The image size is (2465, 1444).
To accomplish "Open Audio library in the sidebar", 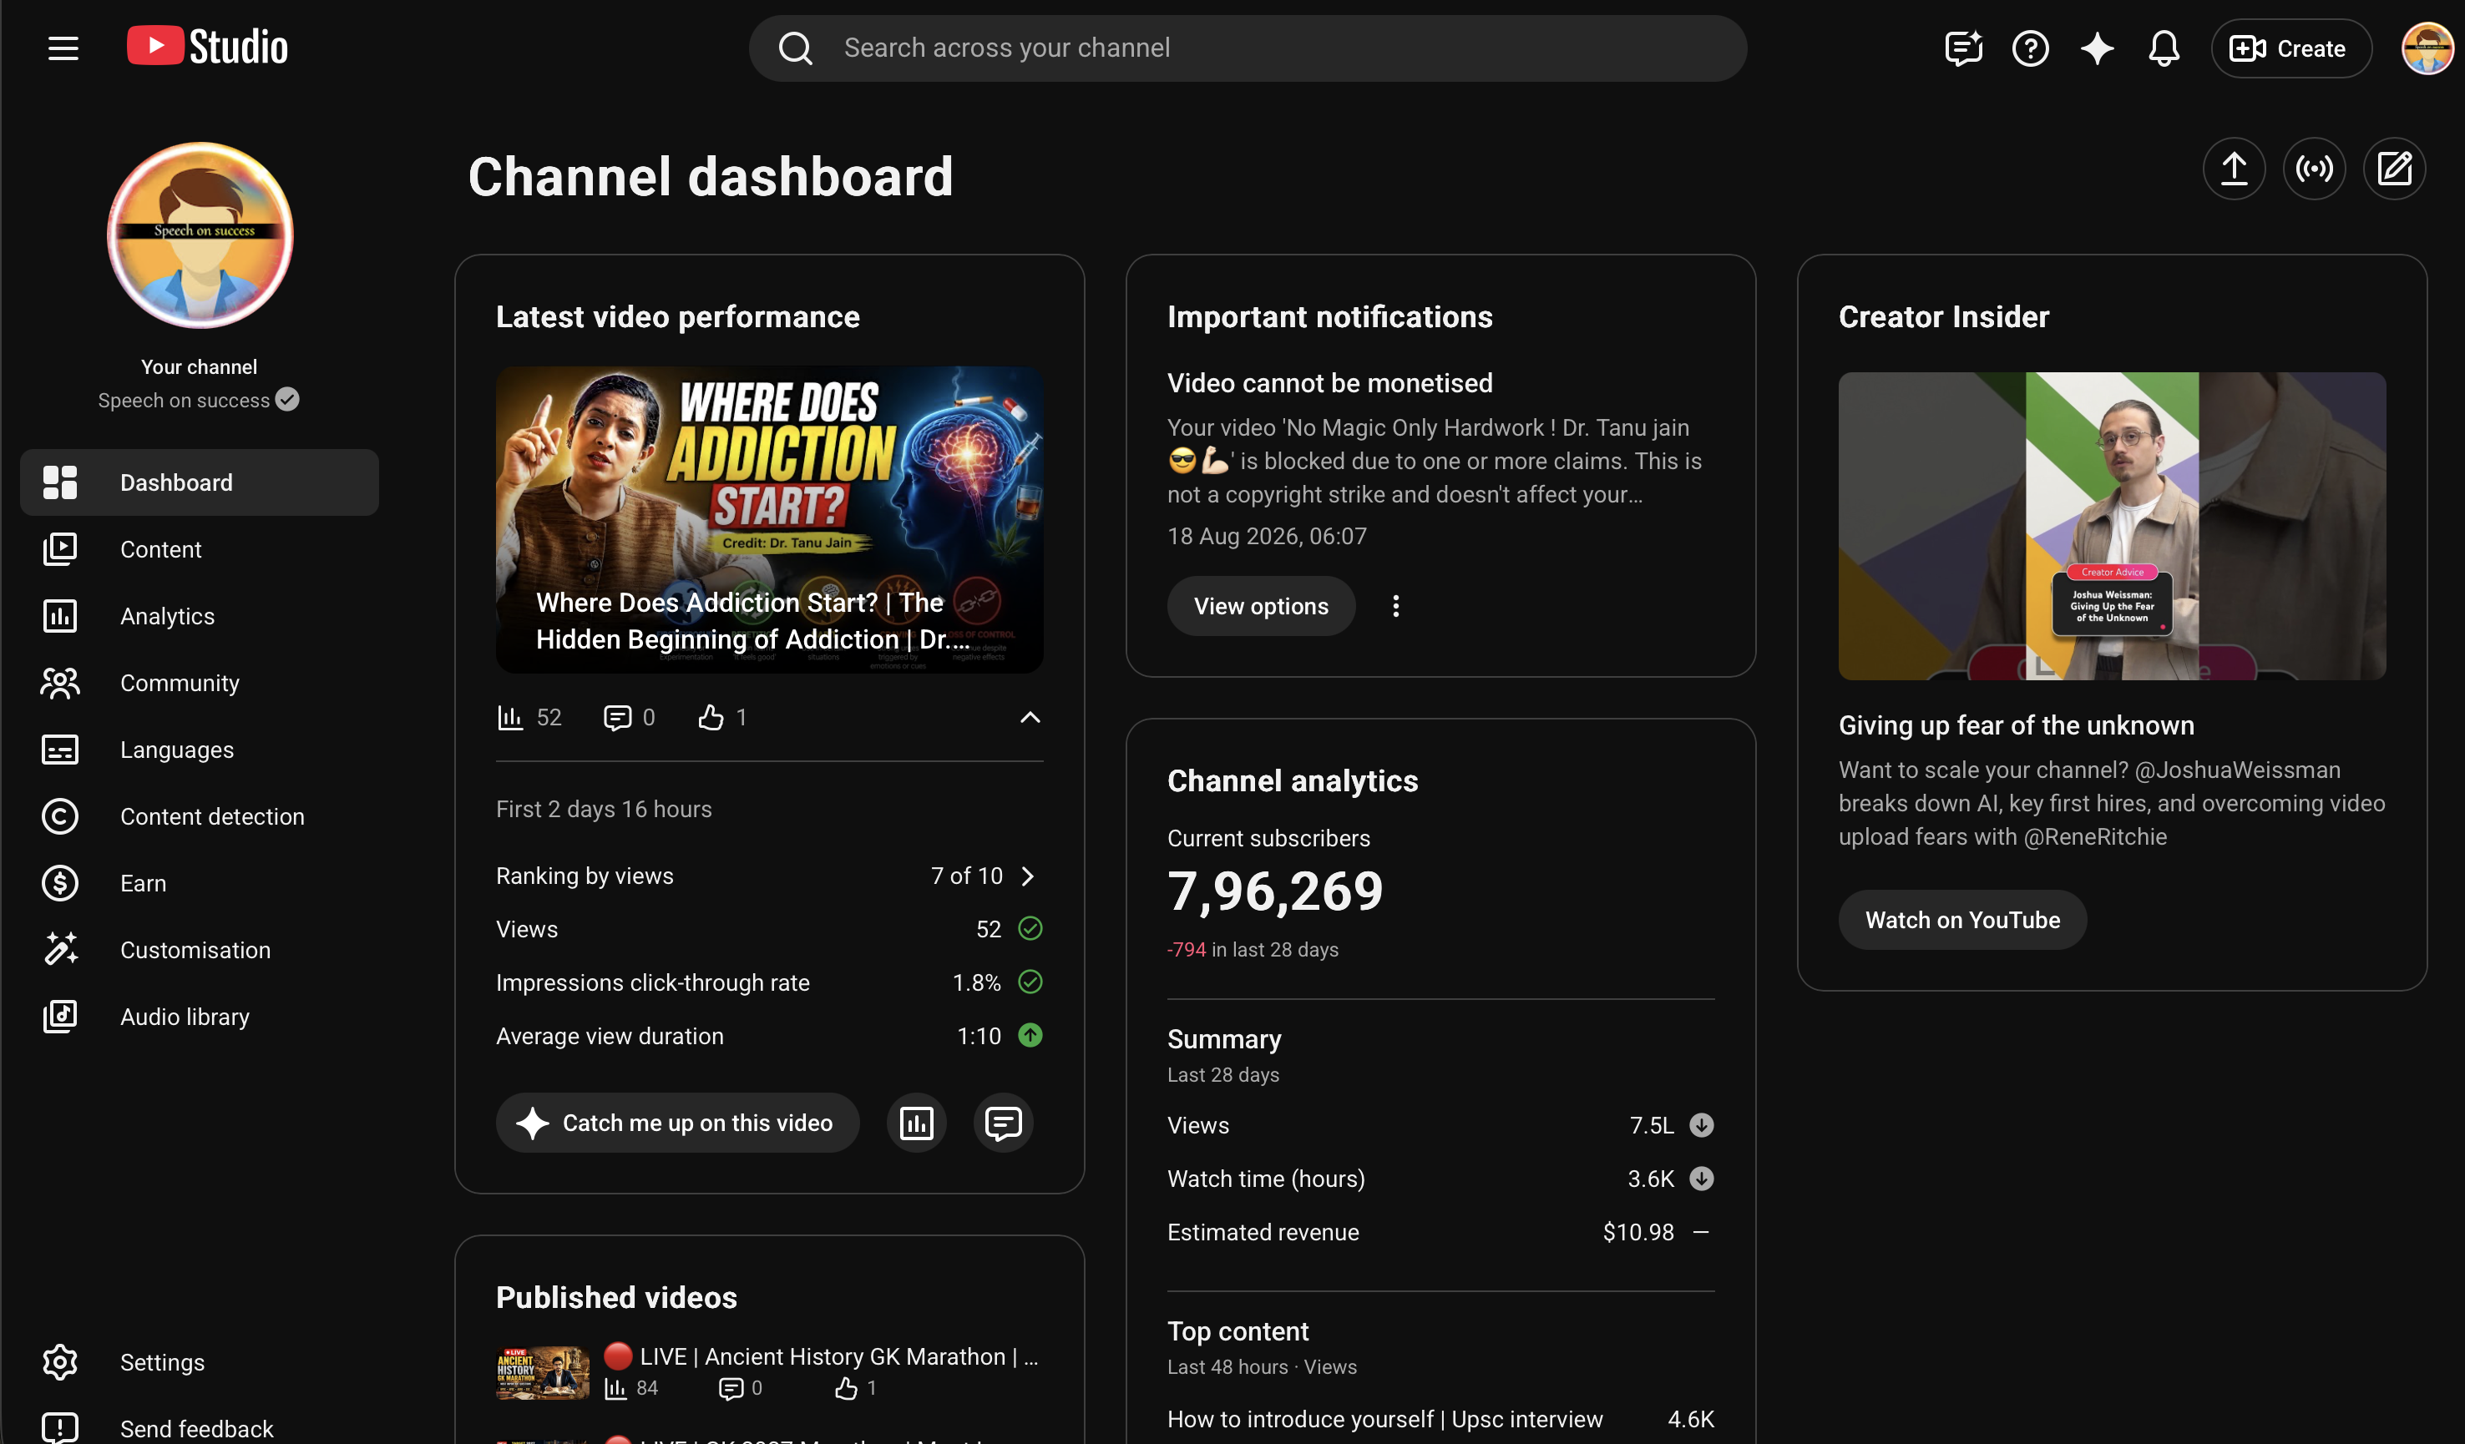I will tap(200, 1017).
